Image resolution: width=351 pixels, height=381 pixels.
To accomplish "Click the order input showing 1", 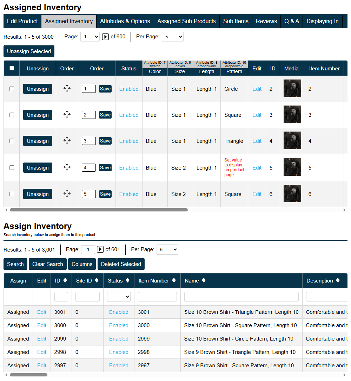I will [x=89, y=89].
